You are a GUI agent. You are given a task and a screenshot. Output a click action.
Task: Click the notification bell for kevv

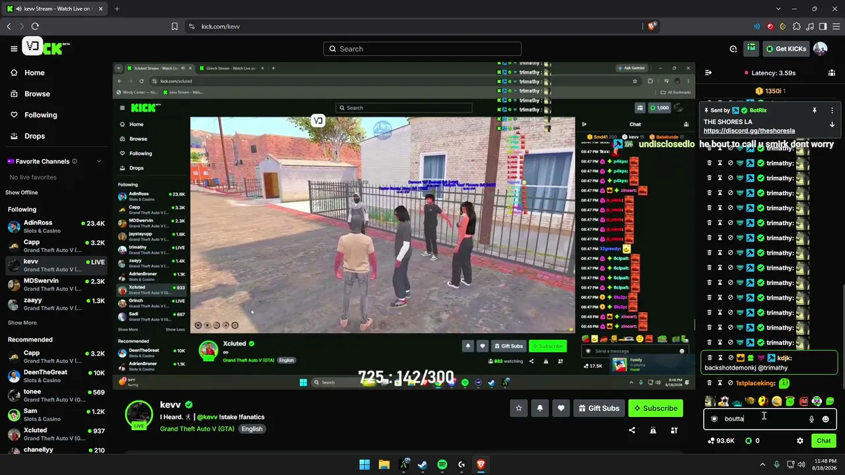coord(540,408)
